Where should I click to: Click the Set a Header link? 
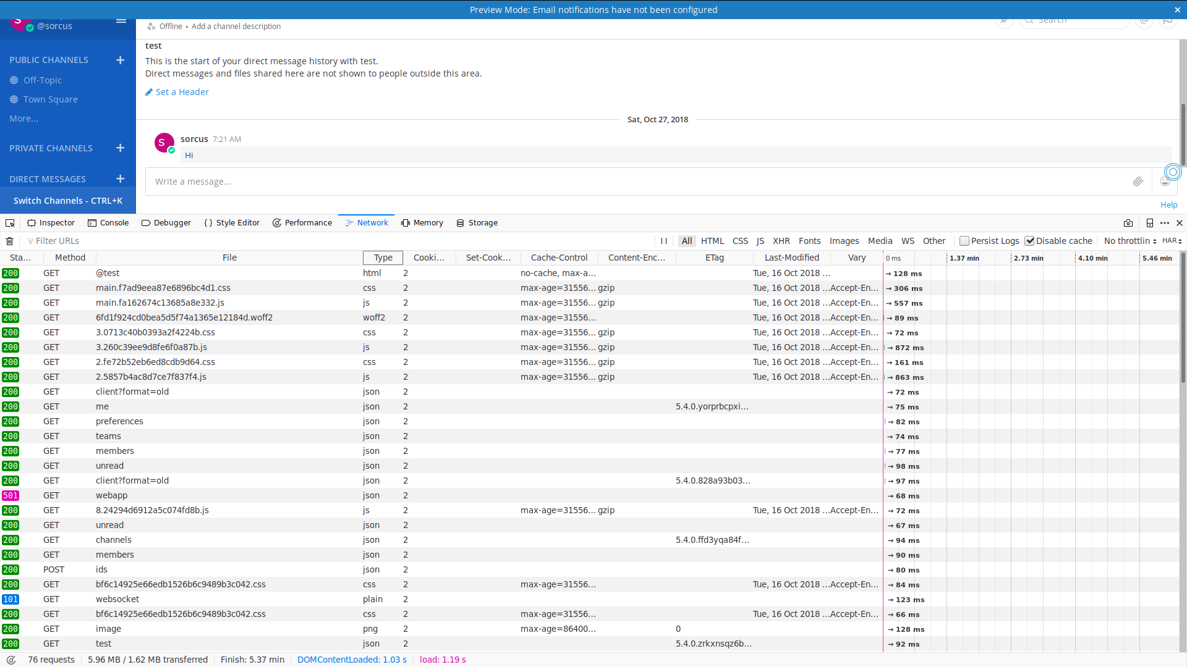(182, 92)
